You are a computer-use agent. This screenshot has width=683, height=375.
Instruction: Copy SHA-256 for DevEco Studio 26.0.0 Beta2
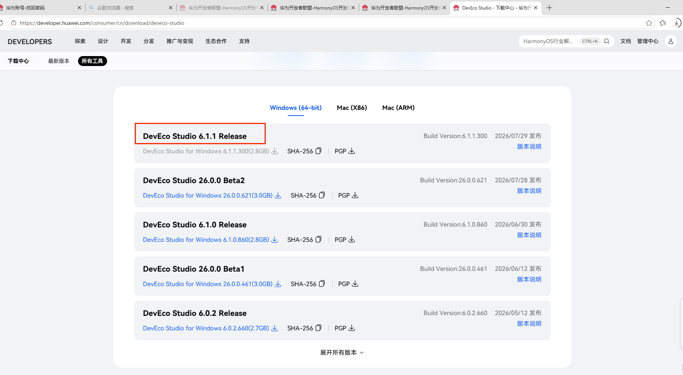click(322, 195)
